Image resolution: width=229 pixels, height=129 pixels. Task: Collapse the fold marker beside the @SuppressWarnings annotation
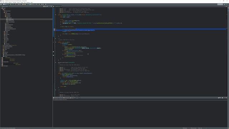[55, 62]
